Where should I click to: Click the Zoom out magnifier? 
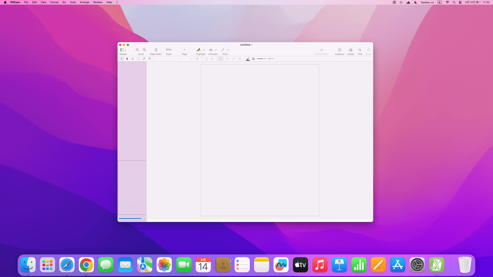pyautogui.click(x=137, y=50)
